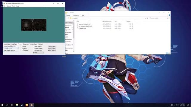Click Export Texture button
This screenshot has width=191, height=107.
[52, 48]
